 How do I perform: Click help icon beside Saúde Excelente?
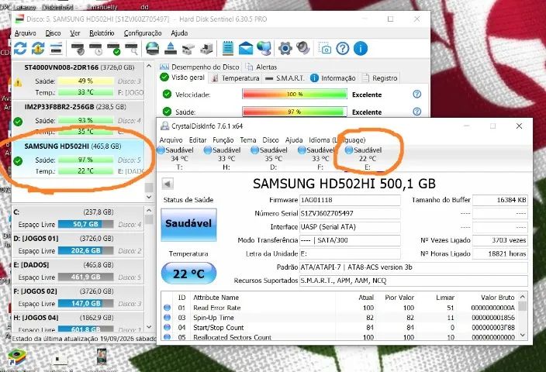click(416, 112)
